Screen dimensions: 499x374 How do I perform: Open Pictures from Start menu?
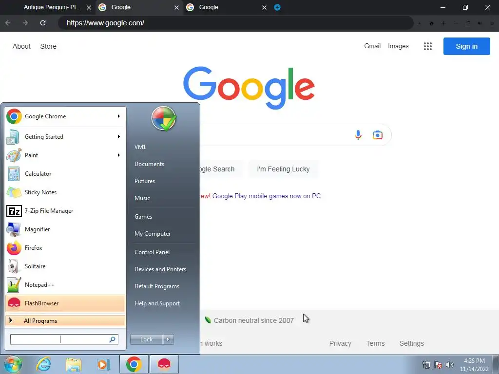(x=144, y=181)
